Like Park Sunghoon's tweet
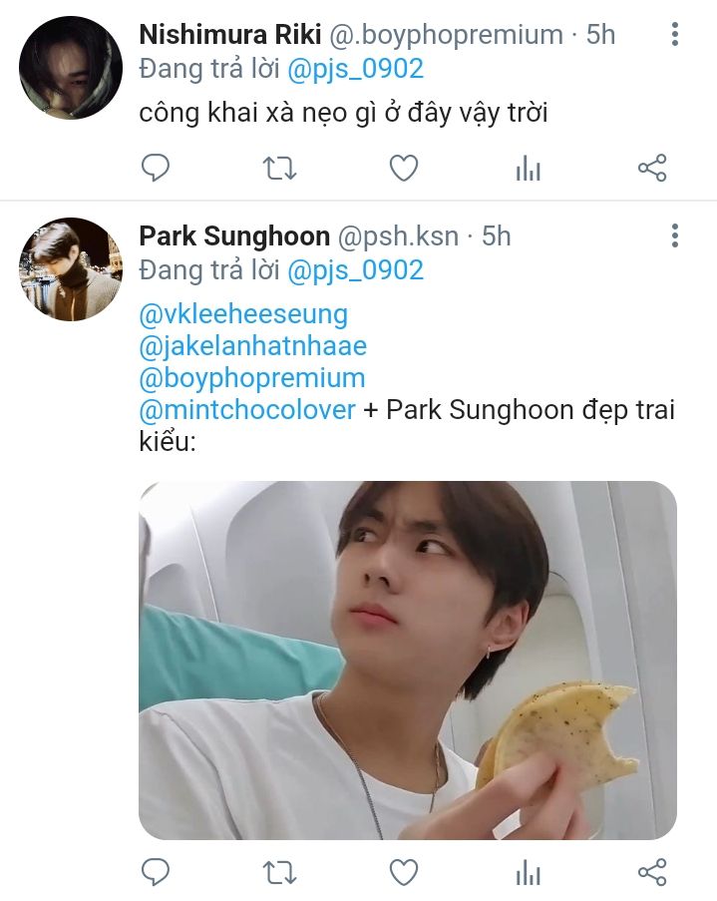 [403, 873]
